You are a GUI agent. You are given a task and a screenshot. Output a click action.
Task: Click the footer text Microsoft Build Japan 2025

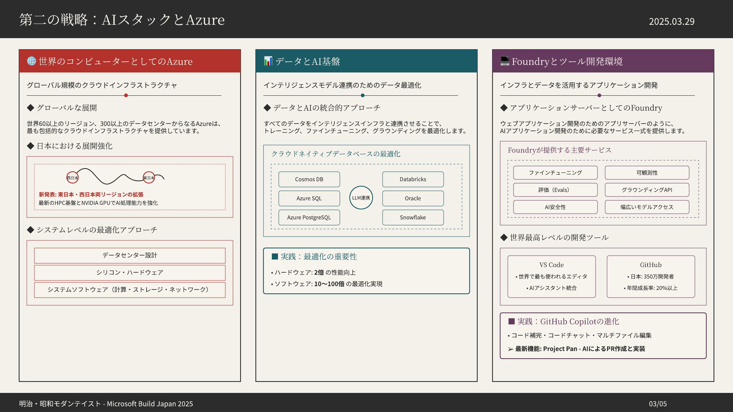point(150,404)
